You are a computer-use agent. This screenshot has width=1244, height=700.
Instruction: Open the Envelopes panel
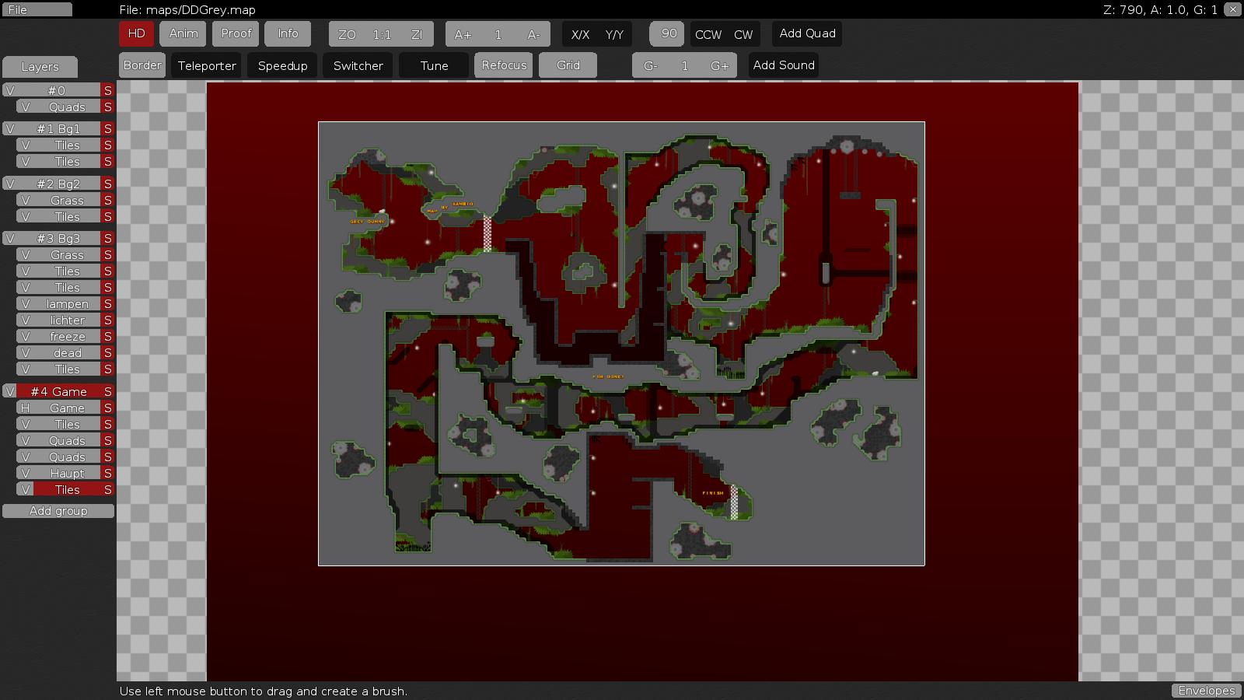click(x=1206, y=691)
